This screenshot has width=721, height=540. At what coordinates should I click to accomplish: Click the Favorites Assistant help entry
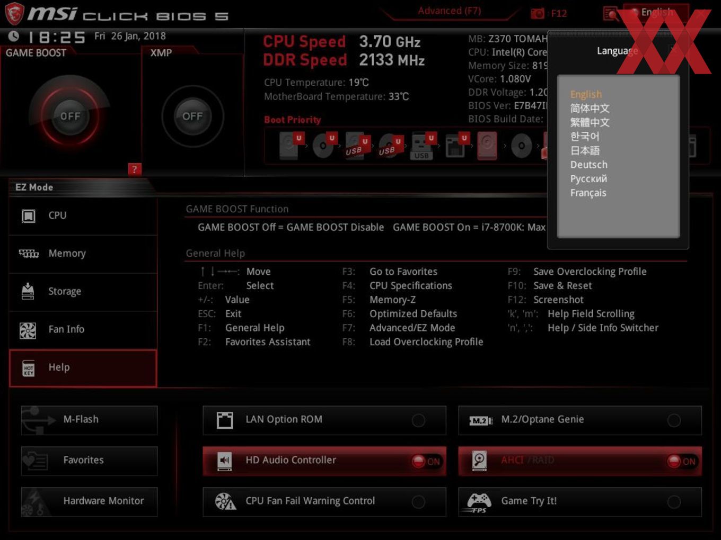pos(268,342)
